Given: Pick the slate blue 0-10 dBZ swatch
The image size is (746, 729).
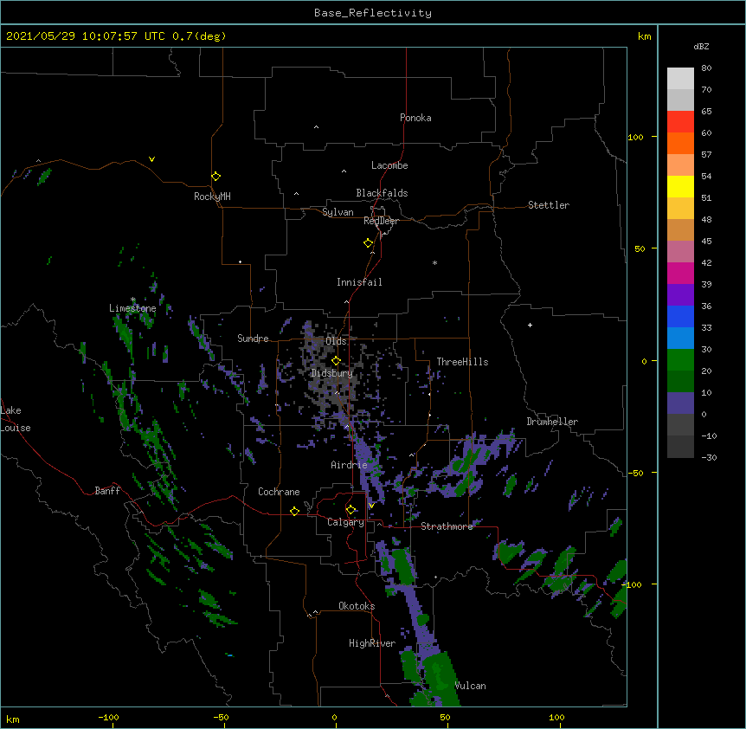Looking at the screenshot, I should pos(680,403).
